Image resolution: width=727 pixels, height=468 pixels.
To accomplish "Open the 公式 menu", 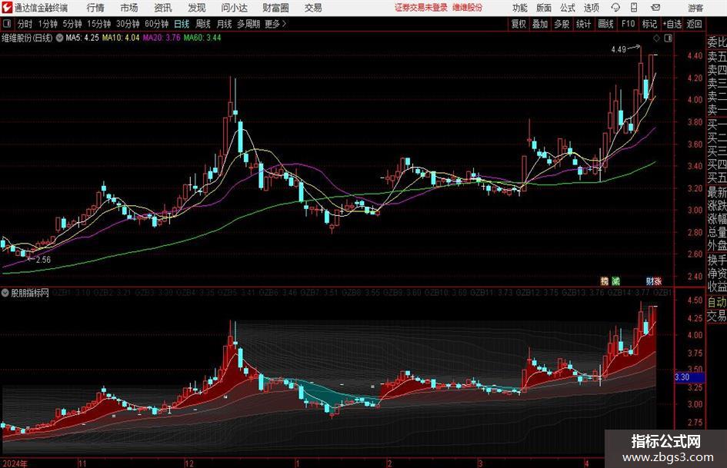I will [567, 8].
